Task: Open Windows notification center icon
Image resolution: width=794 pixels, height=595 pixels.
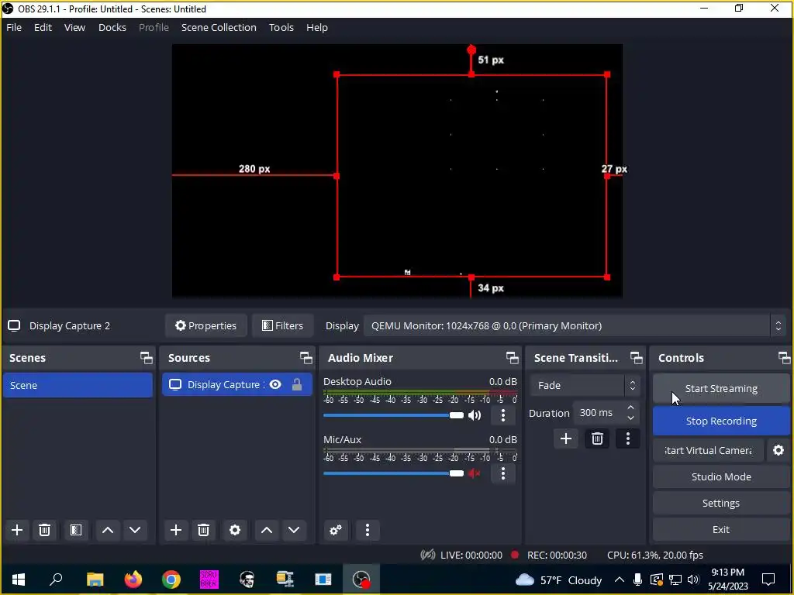Action: point(768,580)
